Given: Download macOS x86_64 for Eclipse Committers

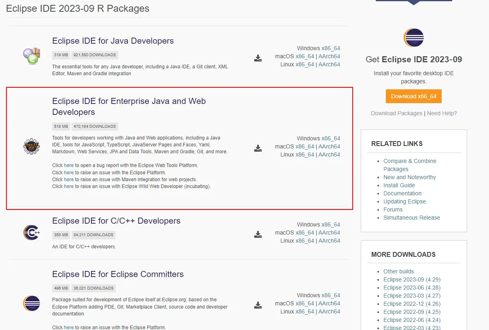Looking at the screenshot, I should click(305, 303).
